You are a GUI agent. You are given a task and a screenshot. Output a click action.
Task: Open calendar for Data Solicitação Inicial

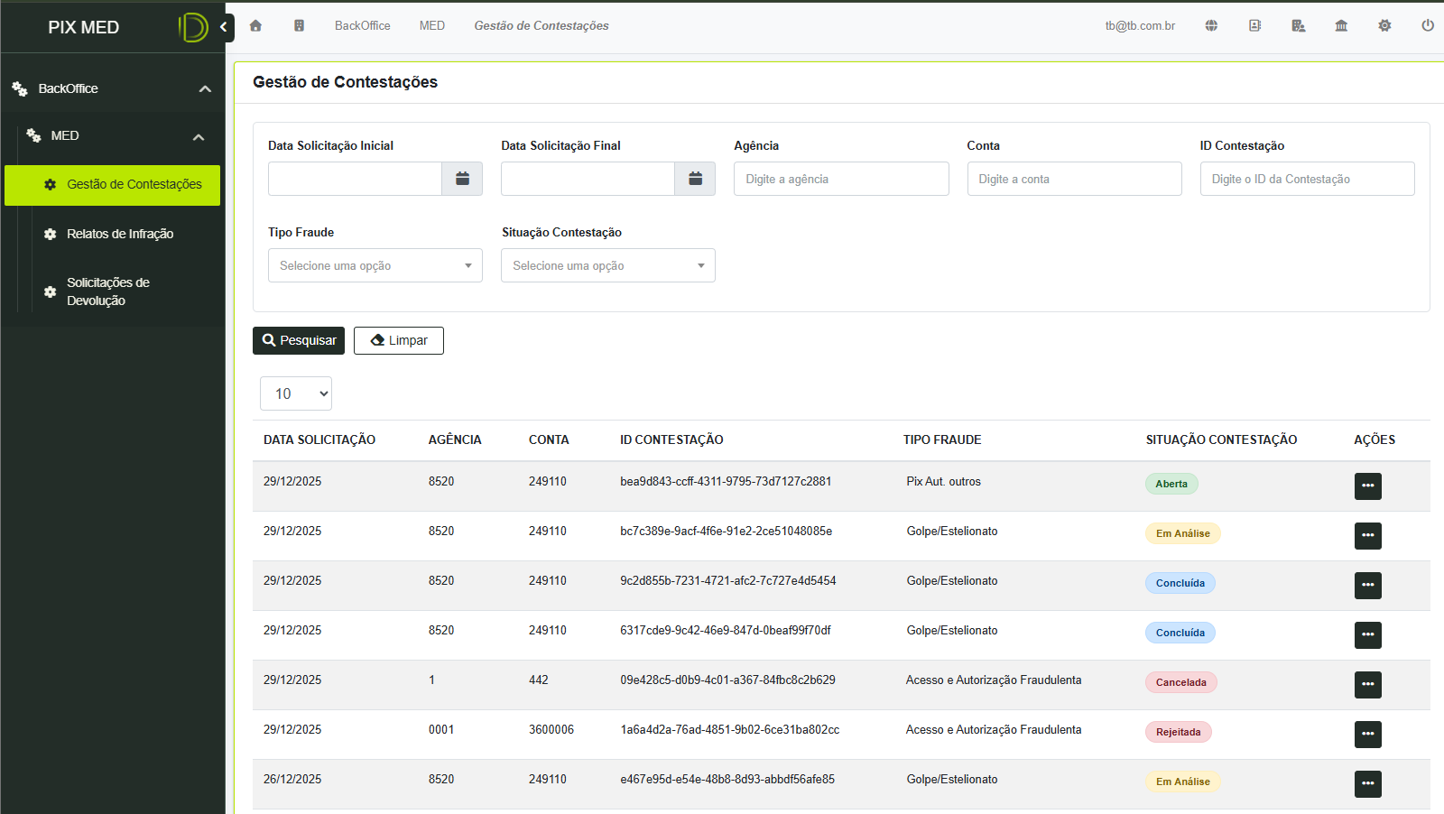[x=462, y=179]
